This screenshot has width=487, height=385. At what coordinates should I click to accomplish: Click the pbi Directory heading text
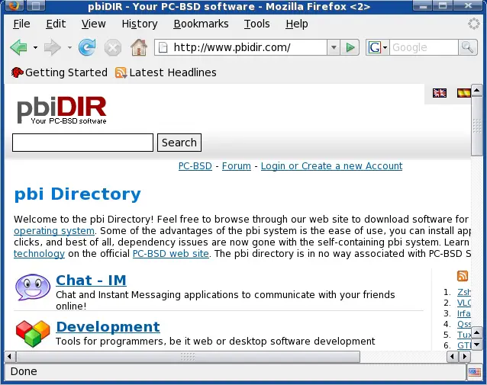pyautogui.click(x=77, y=194)
